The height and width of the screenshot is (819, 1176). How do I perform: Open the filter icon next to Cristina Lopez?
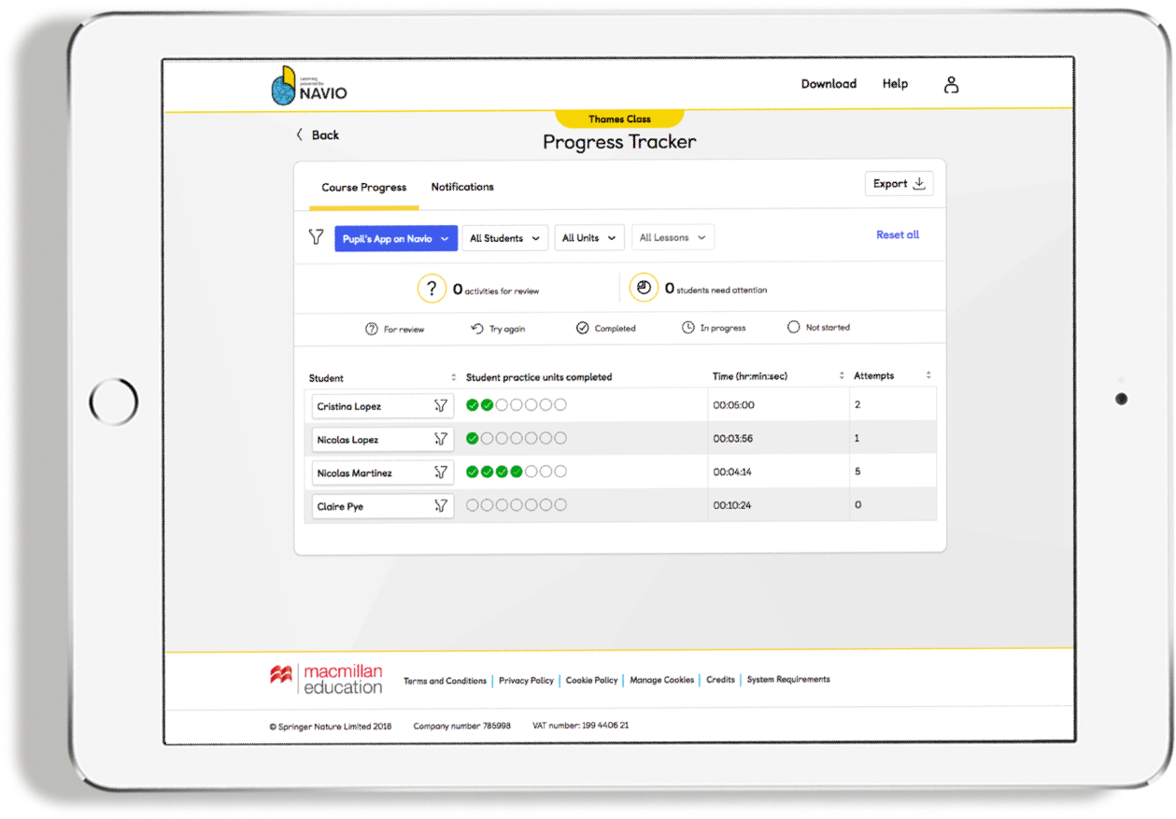440,405
